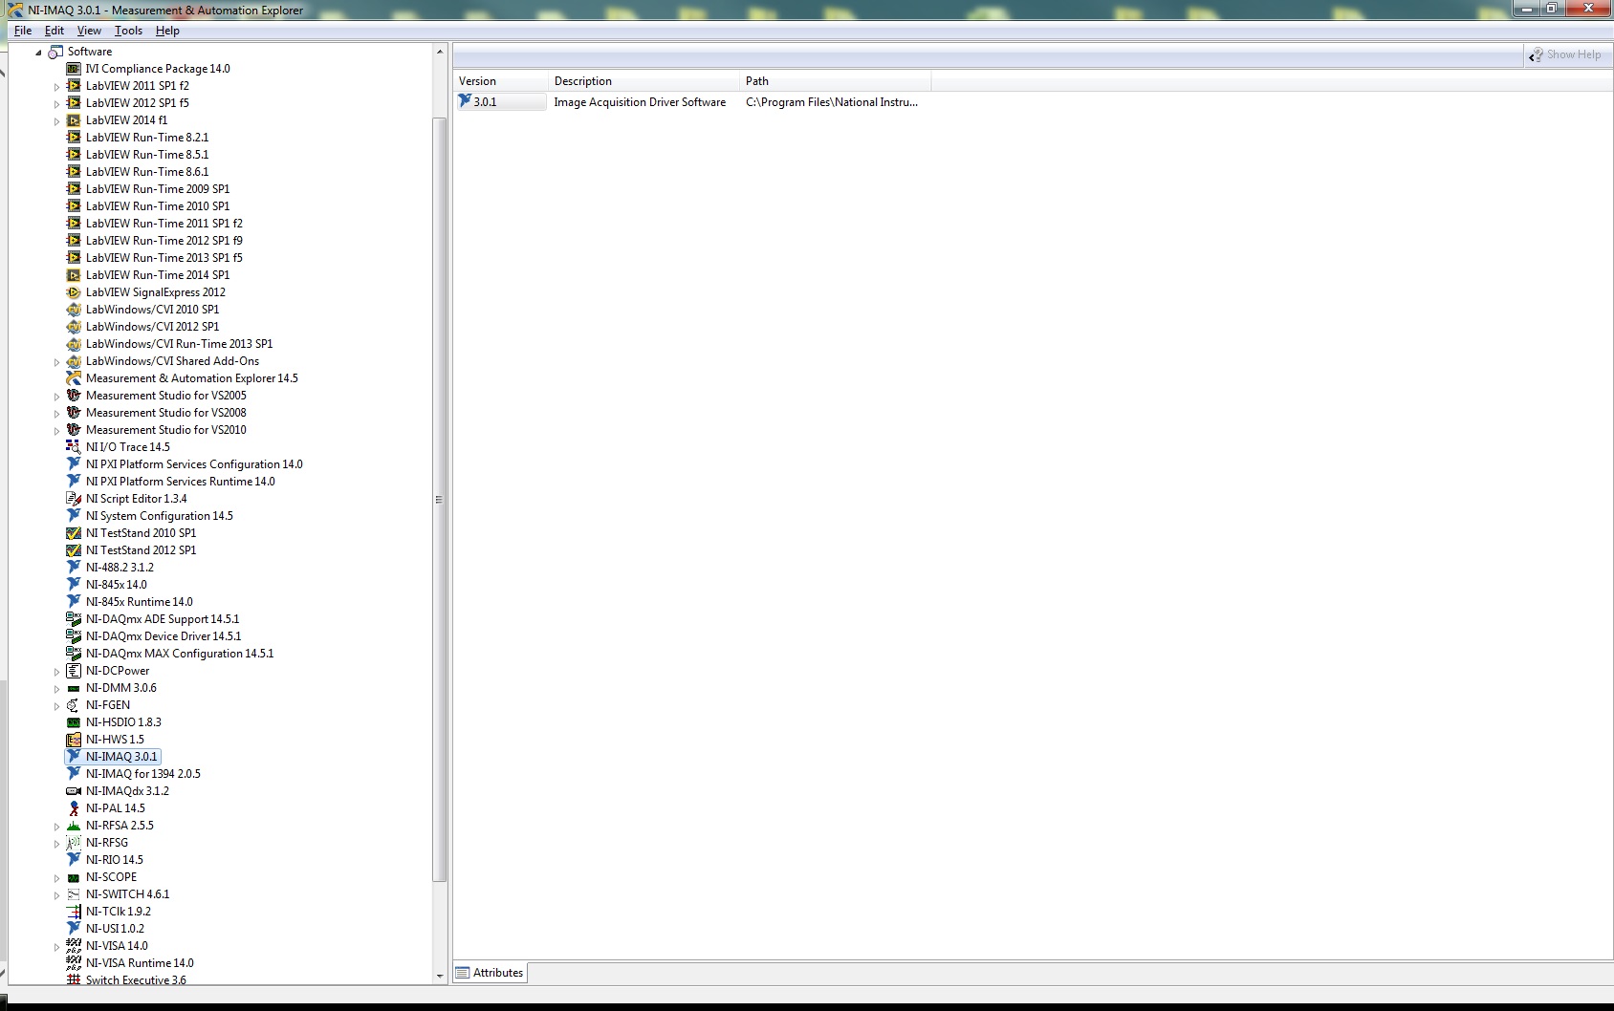Select NI-845x Runtime 14.0 item
Viewport: 1614px width, 1011px height.
(139, 602)
